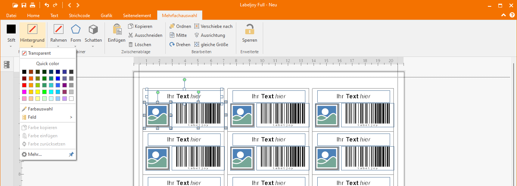
Task: Click image placeholder in top-middle label
Action: (x=243, y=115)
